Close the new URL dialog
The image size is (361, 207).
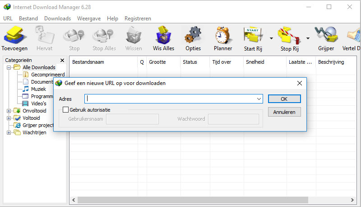[300, 83]
